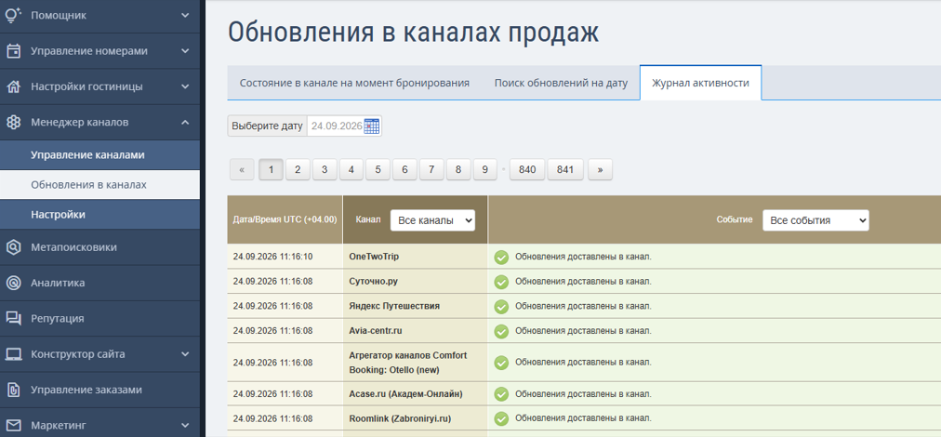The image size is (941, 437).
Task: Jump to last page 841
Action: point(565,170)
